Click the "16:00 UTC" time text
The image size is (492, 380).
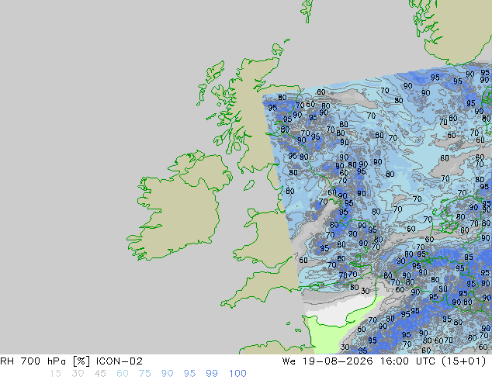point(410,361)
